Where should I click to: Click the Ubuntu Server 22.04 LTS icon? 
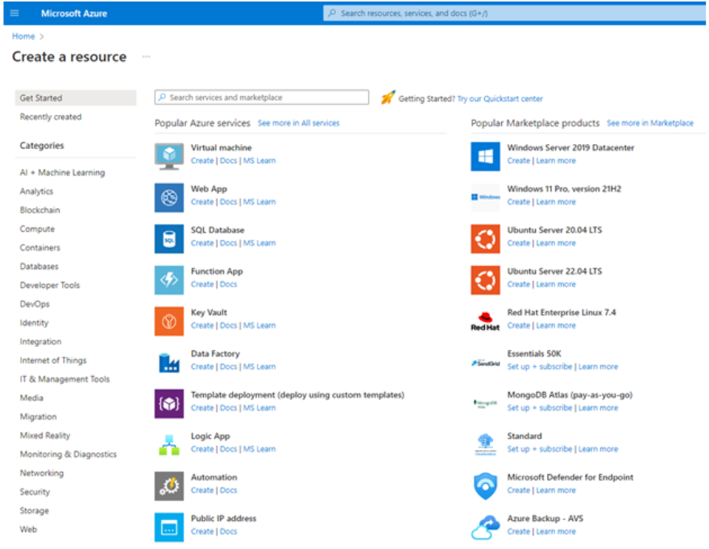[x=485, y=280]
